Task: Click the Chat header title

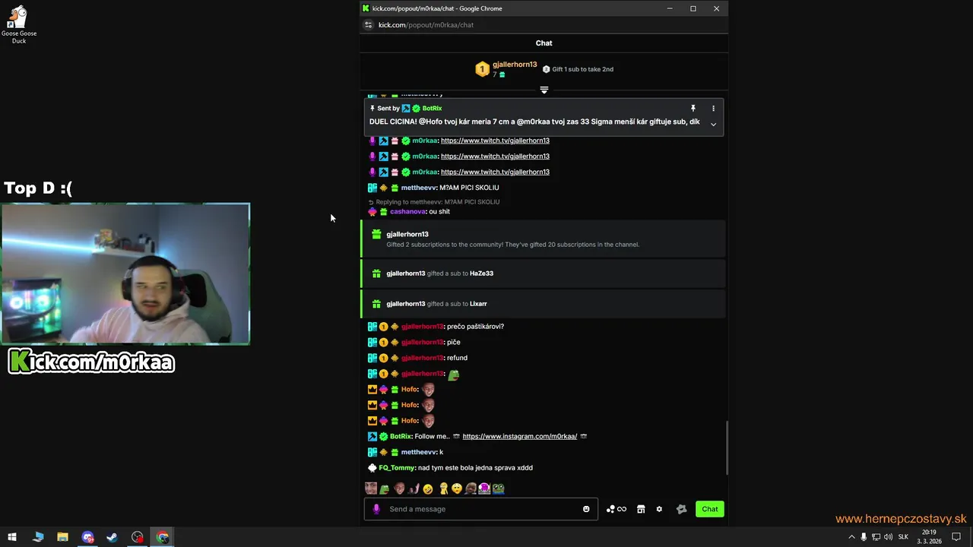Action: [x=544, y=43]
